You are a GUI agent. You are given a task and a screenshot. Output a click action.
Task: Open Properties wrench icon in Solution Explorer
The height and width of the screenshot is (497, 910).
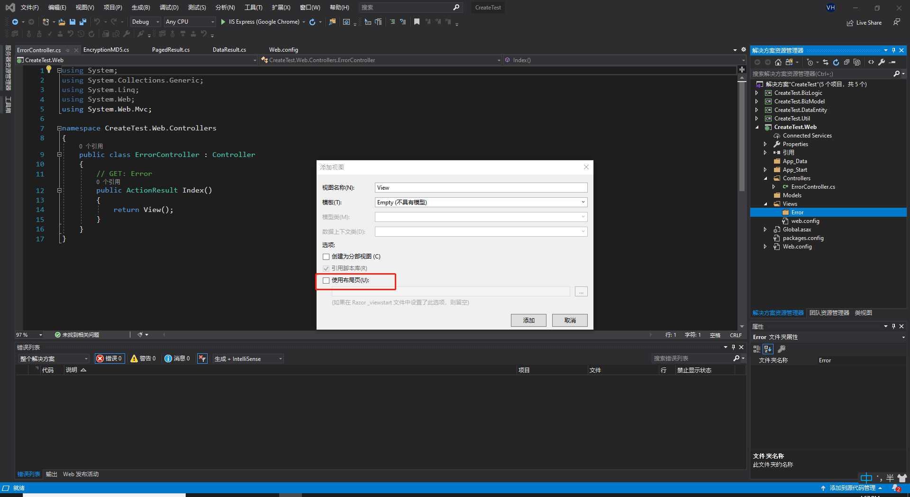click(x=882, y=62)
